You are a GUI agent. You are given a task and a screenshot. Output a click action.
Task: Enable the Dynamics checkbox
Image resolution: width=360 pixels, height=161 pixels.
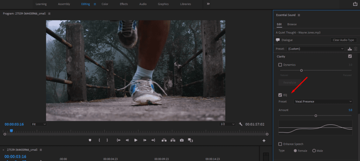[x=280, y=65]
